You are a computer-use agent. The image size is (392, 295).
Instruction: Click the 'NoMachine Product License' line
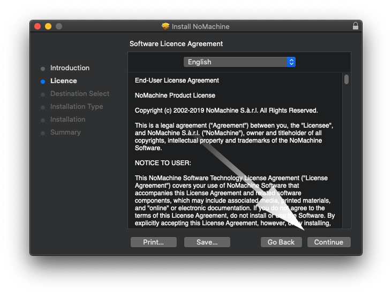click(175, 95)
